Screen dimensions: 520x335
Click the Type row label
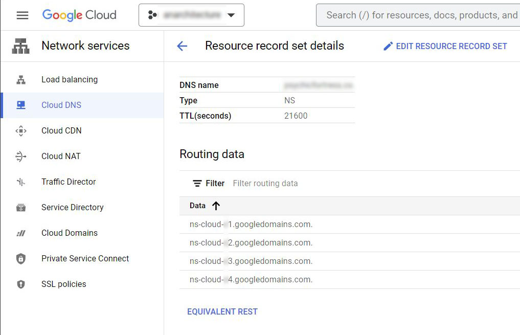pos(188,100)
